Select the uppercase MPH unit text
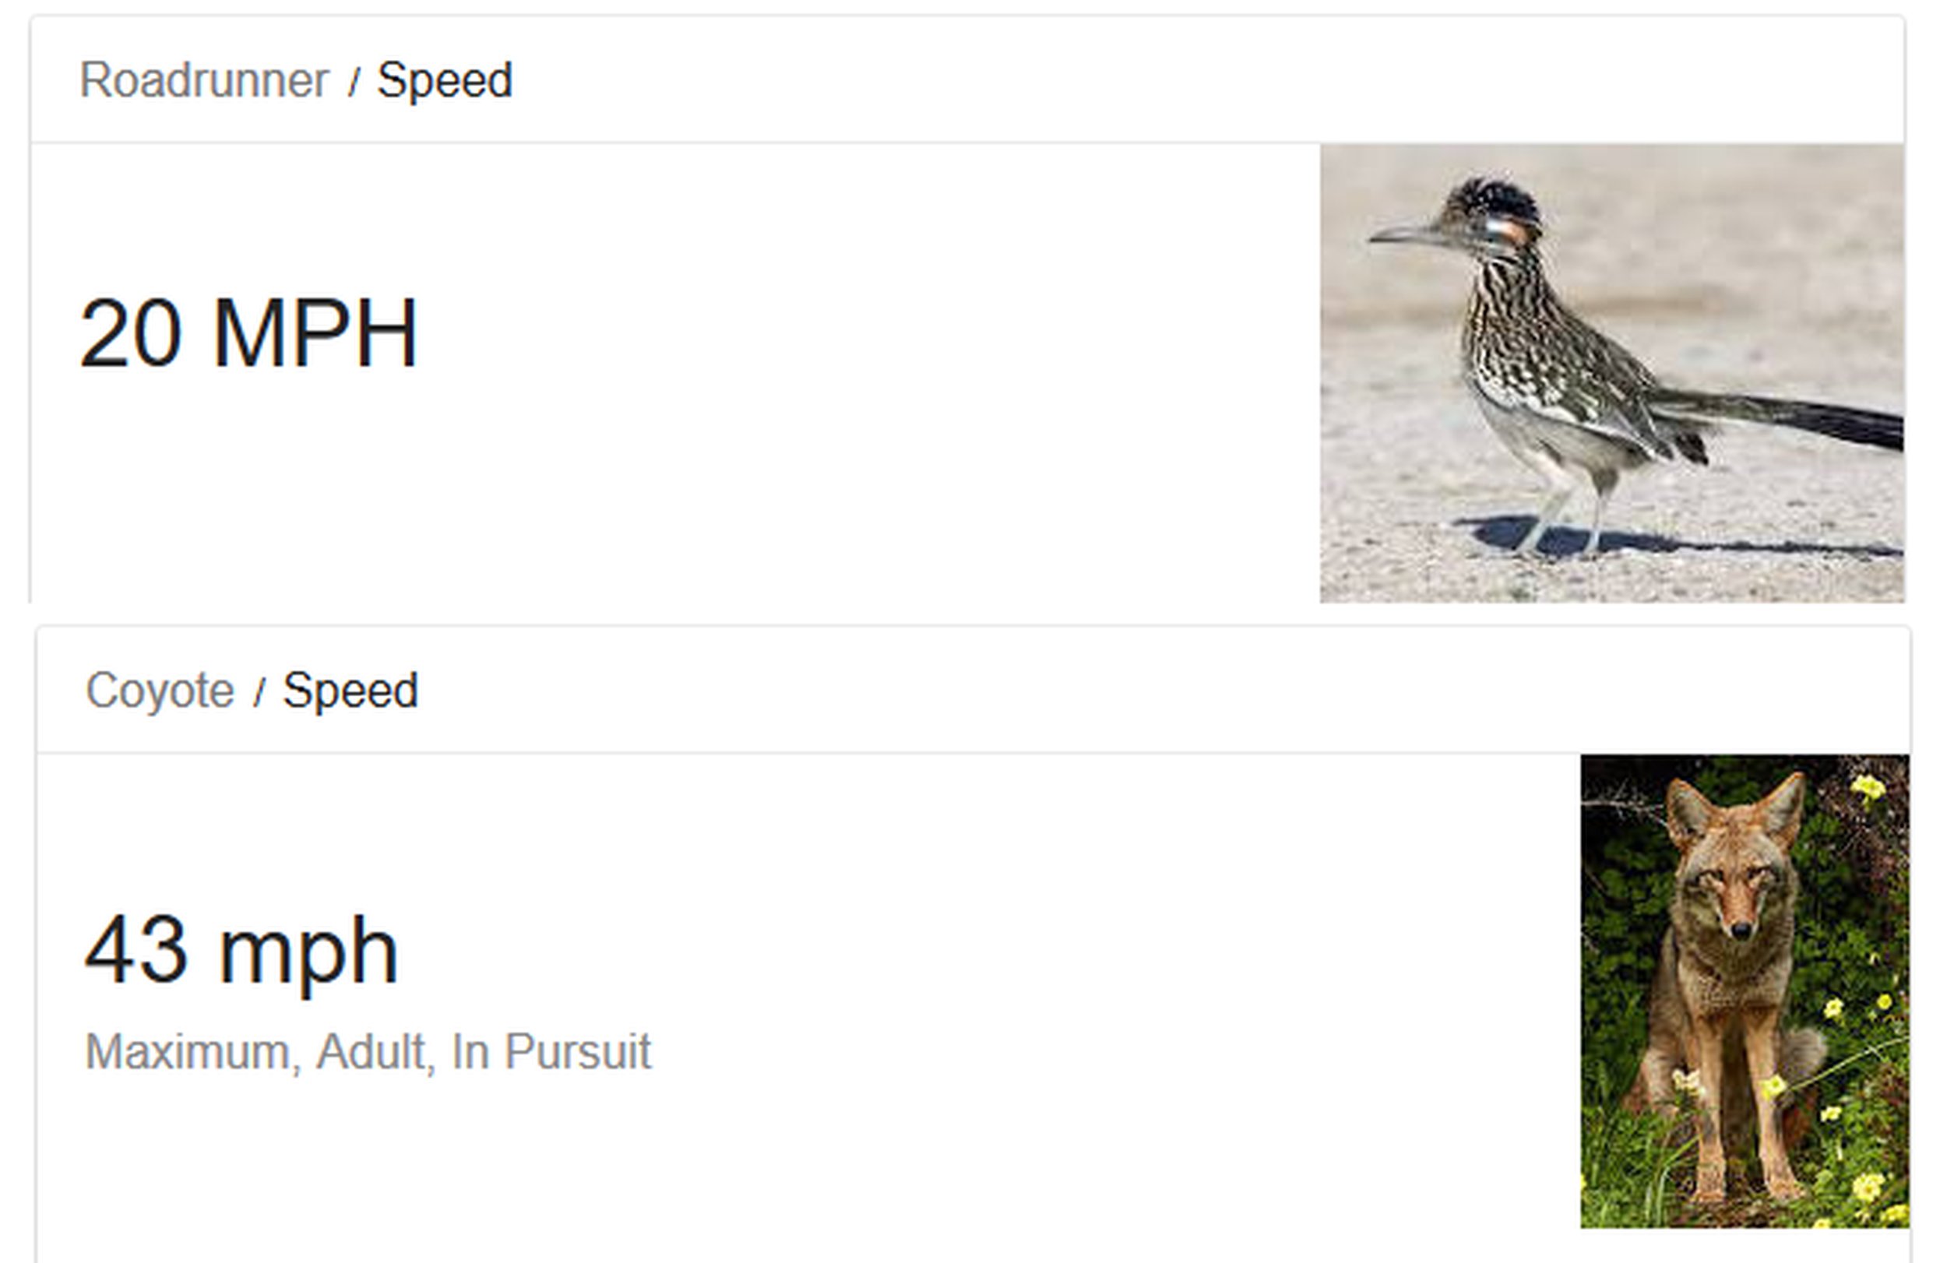The width and height of the screenshot is (1947, 1263). click(315, 334)
